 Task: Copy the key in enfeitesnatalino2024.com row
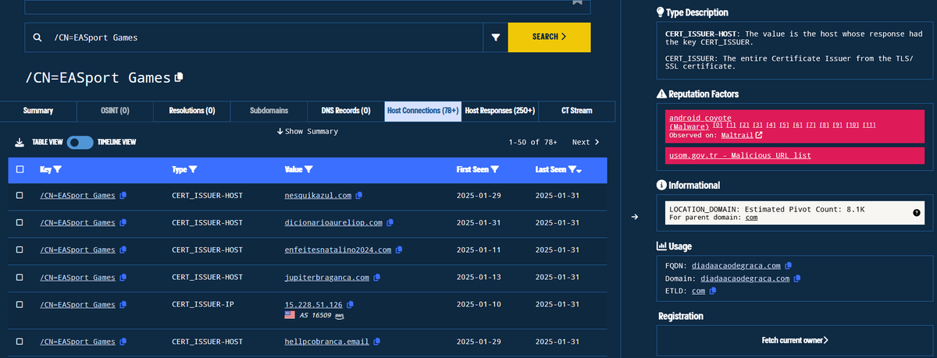click(123, 250)
